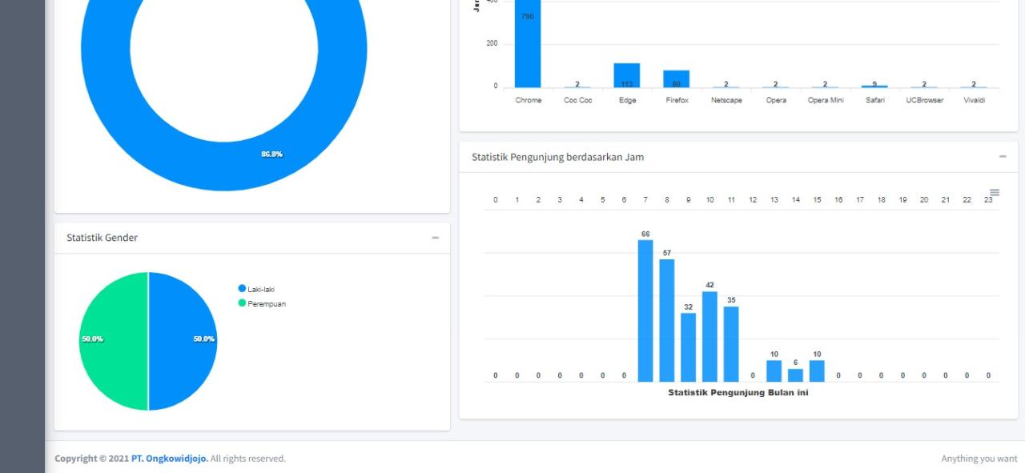
Task: Select the Firefox bar in browser chart
Action: tap(677, 78)
